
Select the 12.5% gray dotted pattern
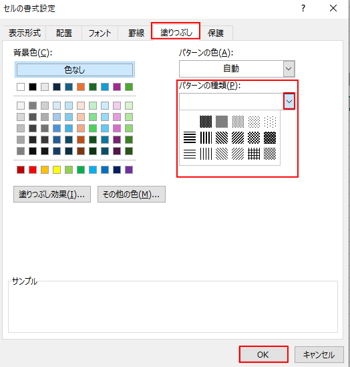254,122
